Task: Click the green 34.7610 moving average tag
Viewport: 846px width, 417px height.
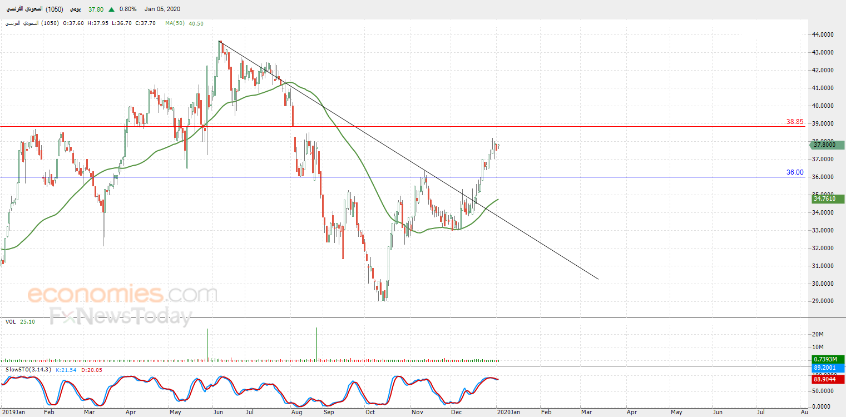Action: pyautogui.click(x=828, y=198)
